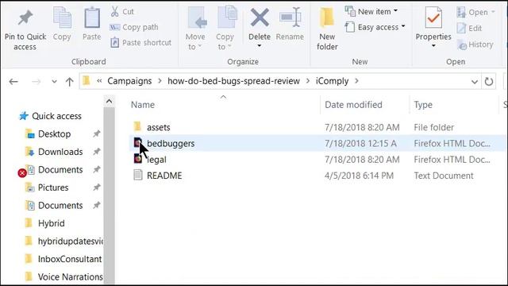Create a New folder
Screen dimensions: 508x286
pos(327,29)
